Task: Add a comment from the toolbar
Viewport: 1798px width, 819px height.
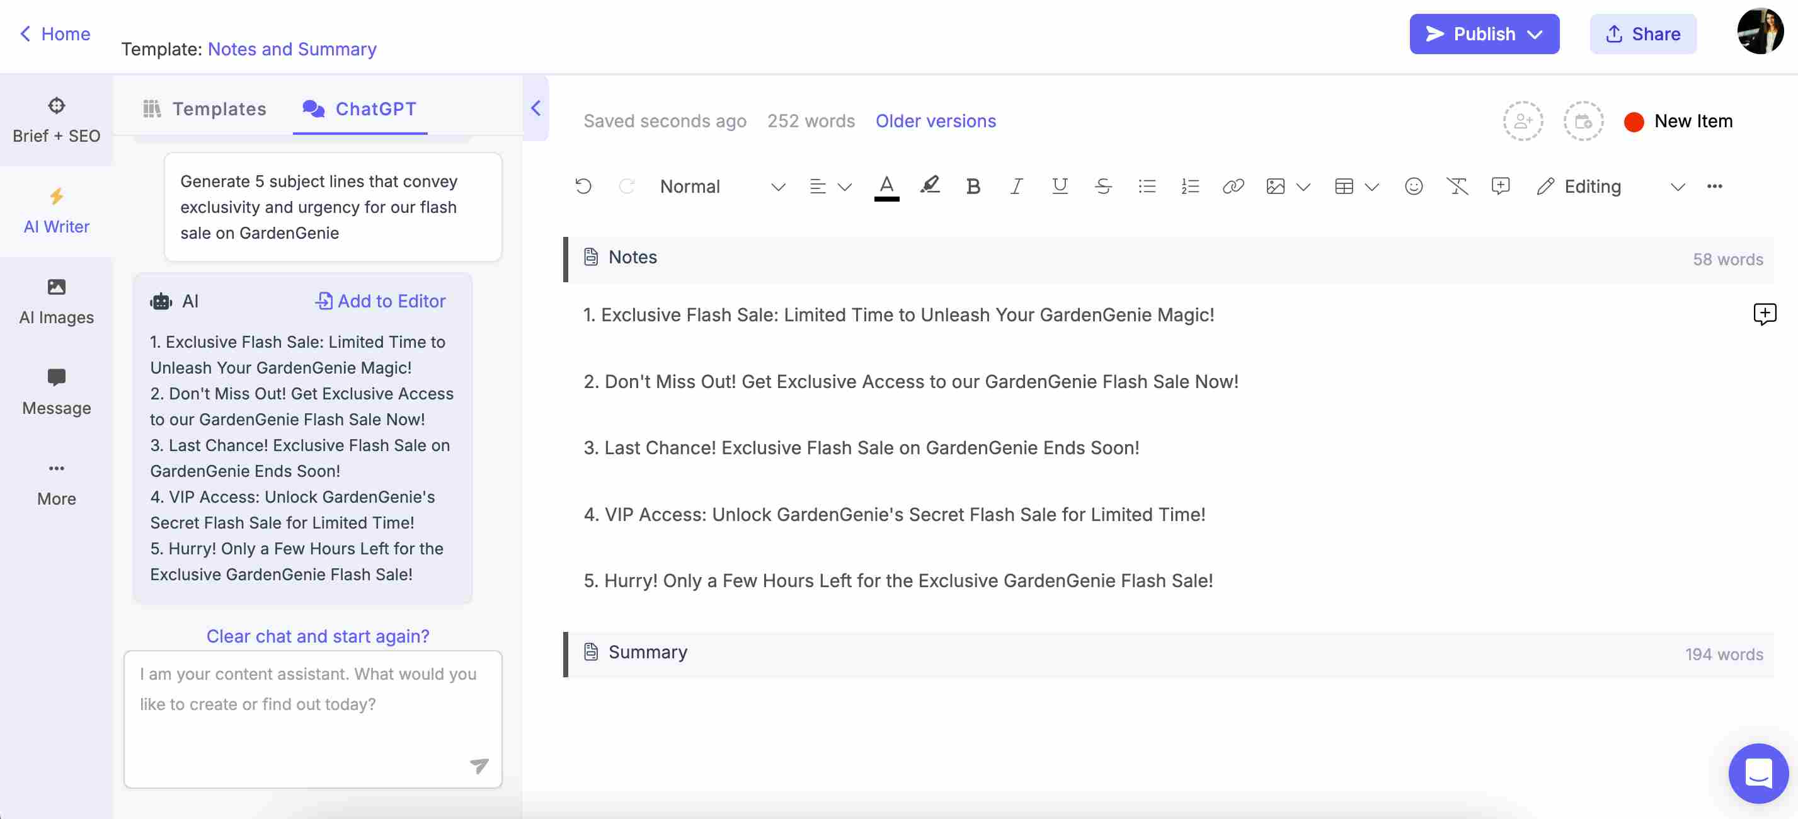Action: click(x=1500, y=186)
